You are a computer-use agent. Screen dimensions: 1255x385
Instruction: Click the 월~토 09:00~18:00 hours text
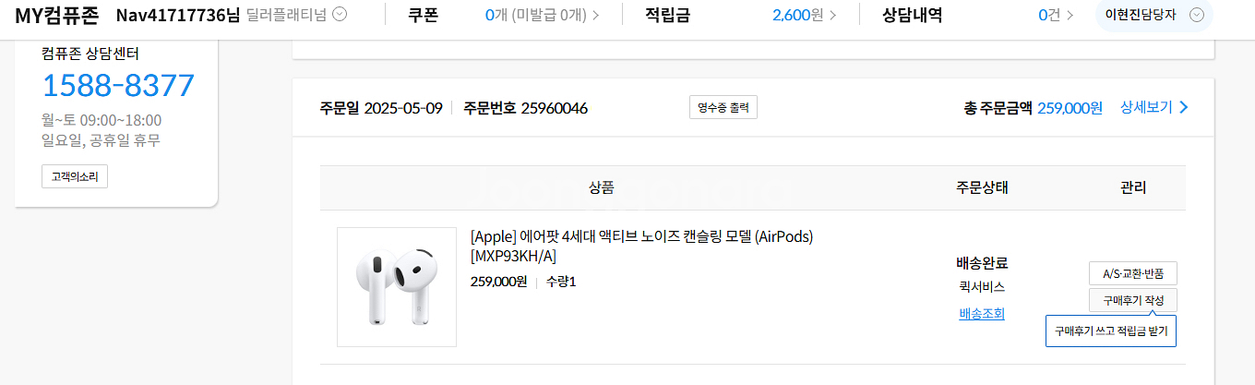pyautogui.click(x=102, y=120)
